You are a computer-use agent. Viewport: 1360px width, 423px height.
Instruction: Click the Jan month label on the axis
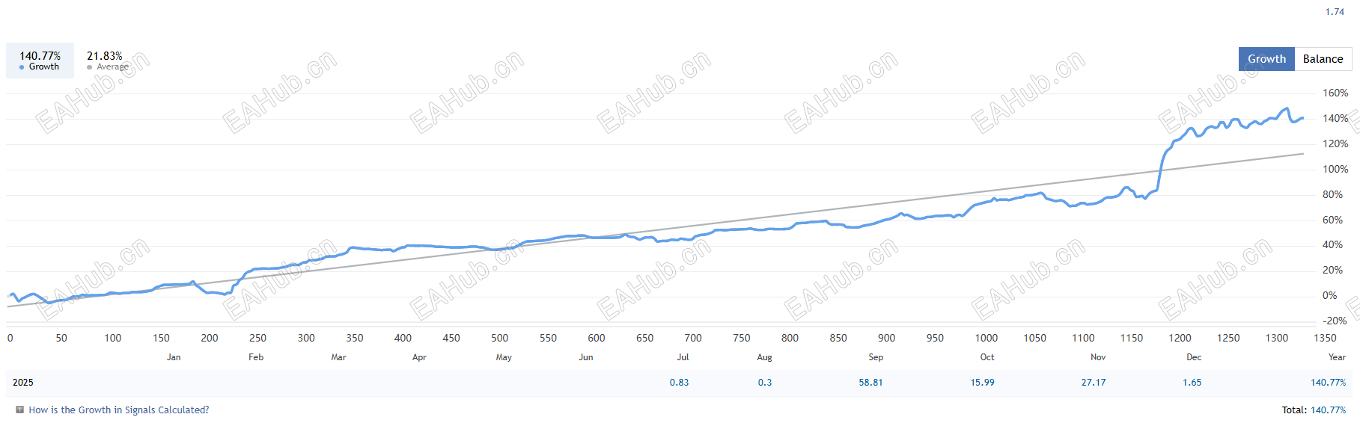pyautogui.click(x=174, y=357)
